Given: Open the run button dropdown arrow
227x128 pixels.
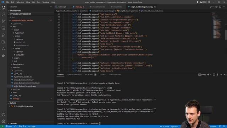Looking at the screenshot, I should (x=213, y=7).
